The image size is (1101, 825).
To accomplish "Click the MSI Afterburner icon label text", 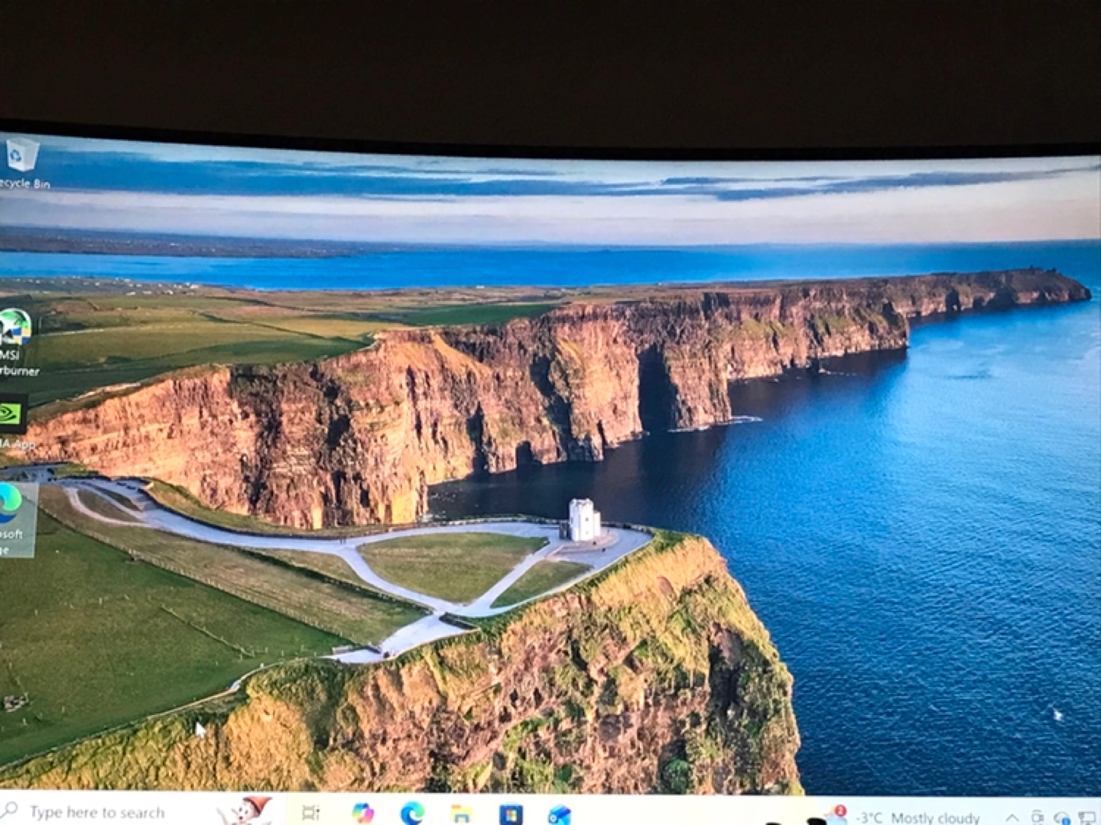I will [17, 364].
